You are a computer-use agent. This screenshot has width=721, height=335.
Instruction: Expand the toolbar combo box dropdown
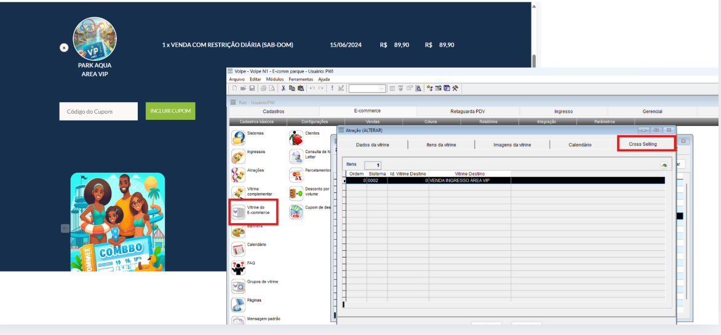[x=382, y=89]
